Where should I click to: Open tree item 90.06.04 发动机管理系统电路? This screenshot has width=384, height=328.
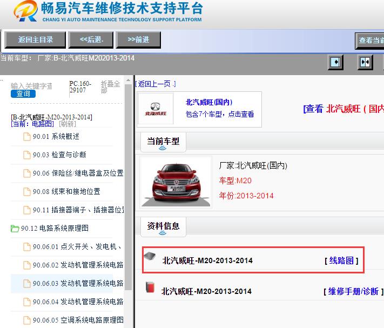click(x=78, y=302)
